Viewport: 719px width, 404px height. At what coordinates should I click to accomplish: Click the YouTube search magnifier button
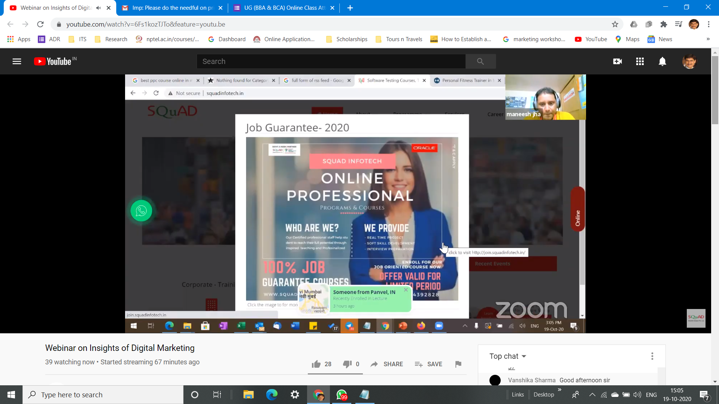tap(480, 61)
